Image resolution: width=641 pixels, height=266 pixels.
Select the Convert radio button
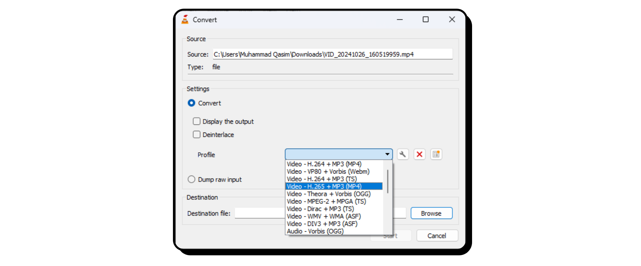pos(191,103)
